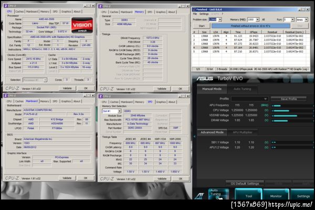Click OS Default Settings button

245,183
